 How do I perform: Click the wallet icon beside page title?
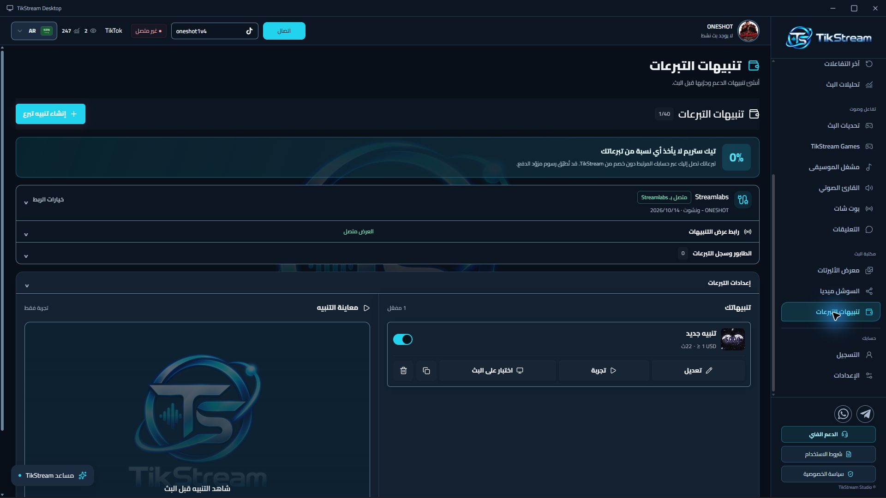[x=754, y=65]
